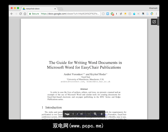This screenshot has height=132, width=168.
Task: Open the light blue document extension
Action: pos(147,14)
